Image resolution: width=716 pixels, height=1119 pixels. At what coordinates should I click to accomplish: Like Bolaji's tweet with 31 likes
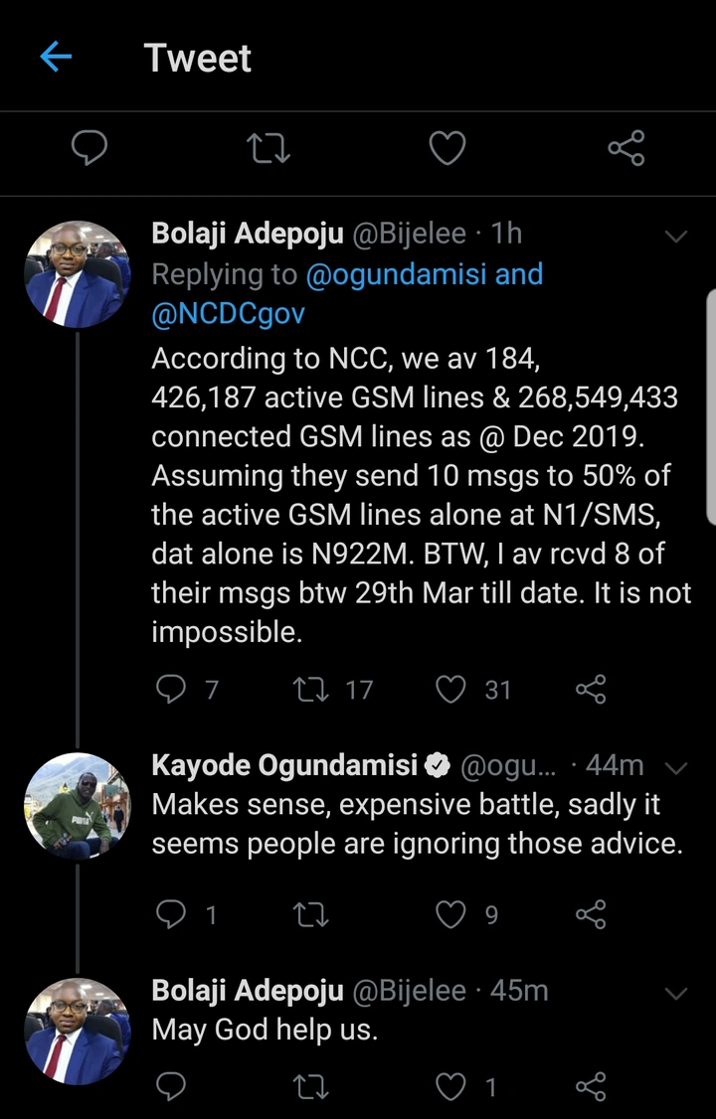(x=451, y=689)
